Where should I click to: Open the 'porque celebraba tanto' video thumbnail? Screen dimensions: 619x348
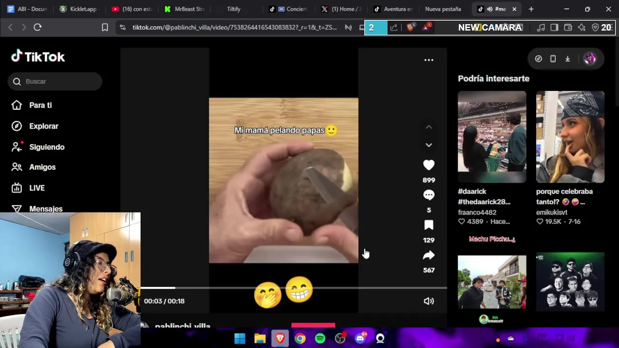pos(570,137)
